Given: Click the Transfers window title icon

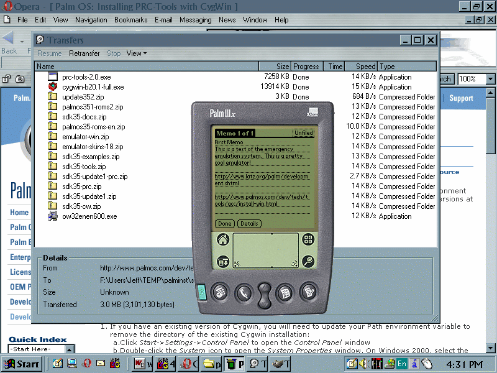Looking at the screenshot, I should [x=40, y=40].
